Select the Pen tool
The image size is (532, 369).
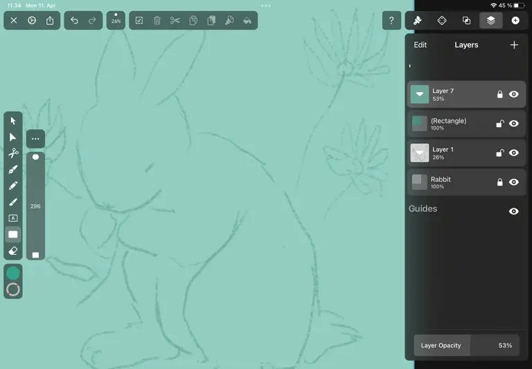click(x=13, y=170)
